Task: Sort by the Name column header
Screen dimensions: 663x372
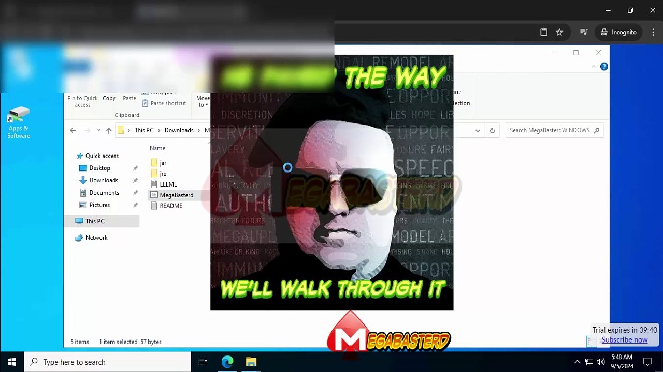Action: [x=157, y=148]
